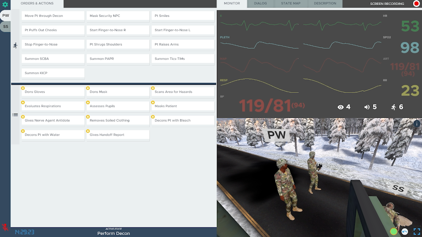The image size is (422, 237).
Task: Open the settings gear icon
Action: click(5, 5)
